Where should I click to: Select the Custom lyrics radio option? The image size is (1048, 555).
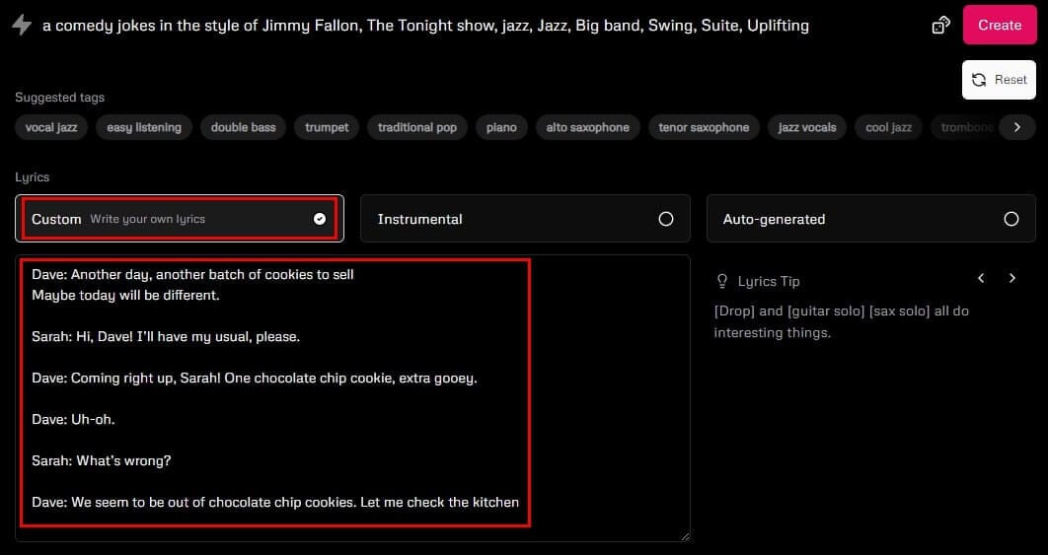pos(319,219)
